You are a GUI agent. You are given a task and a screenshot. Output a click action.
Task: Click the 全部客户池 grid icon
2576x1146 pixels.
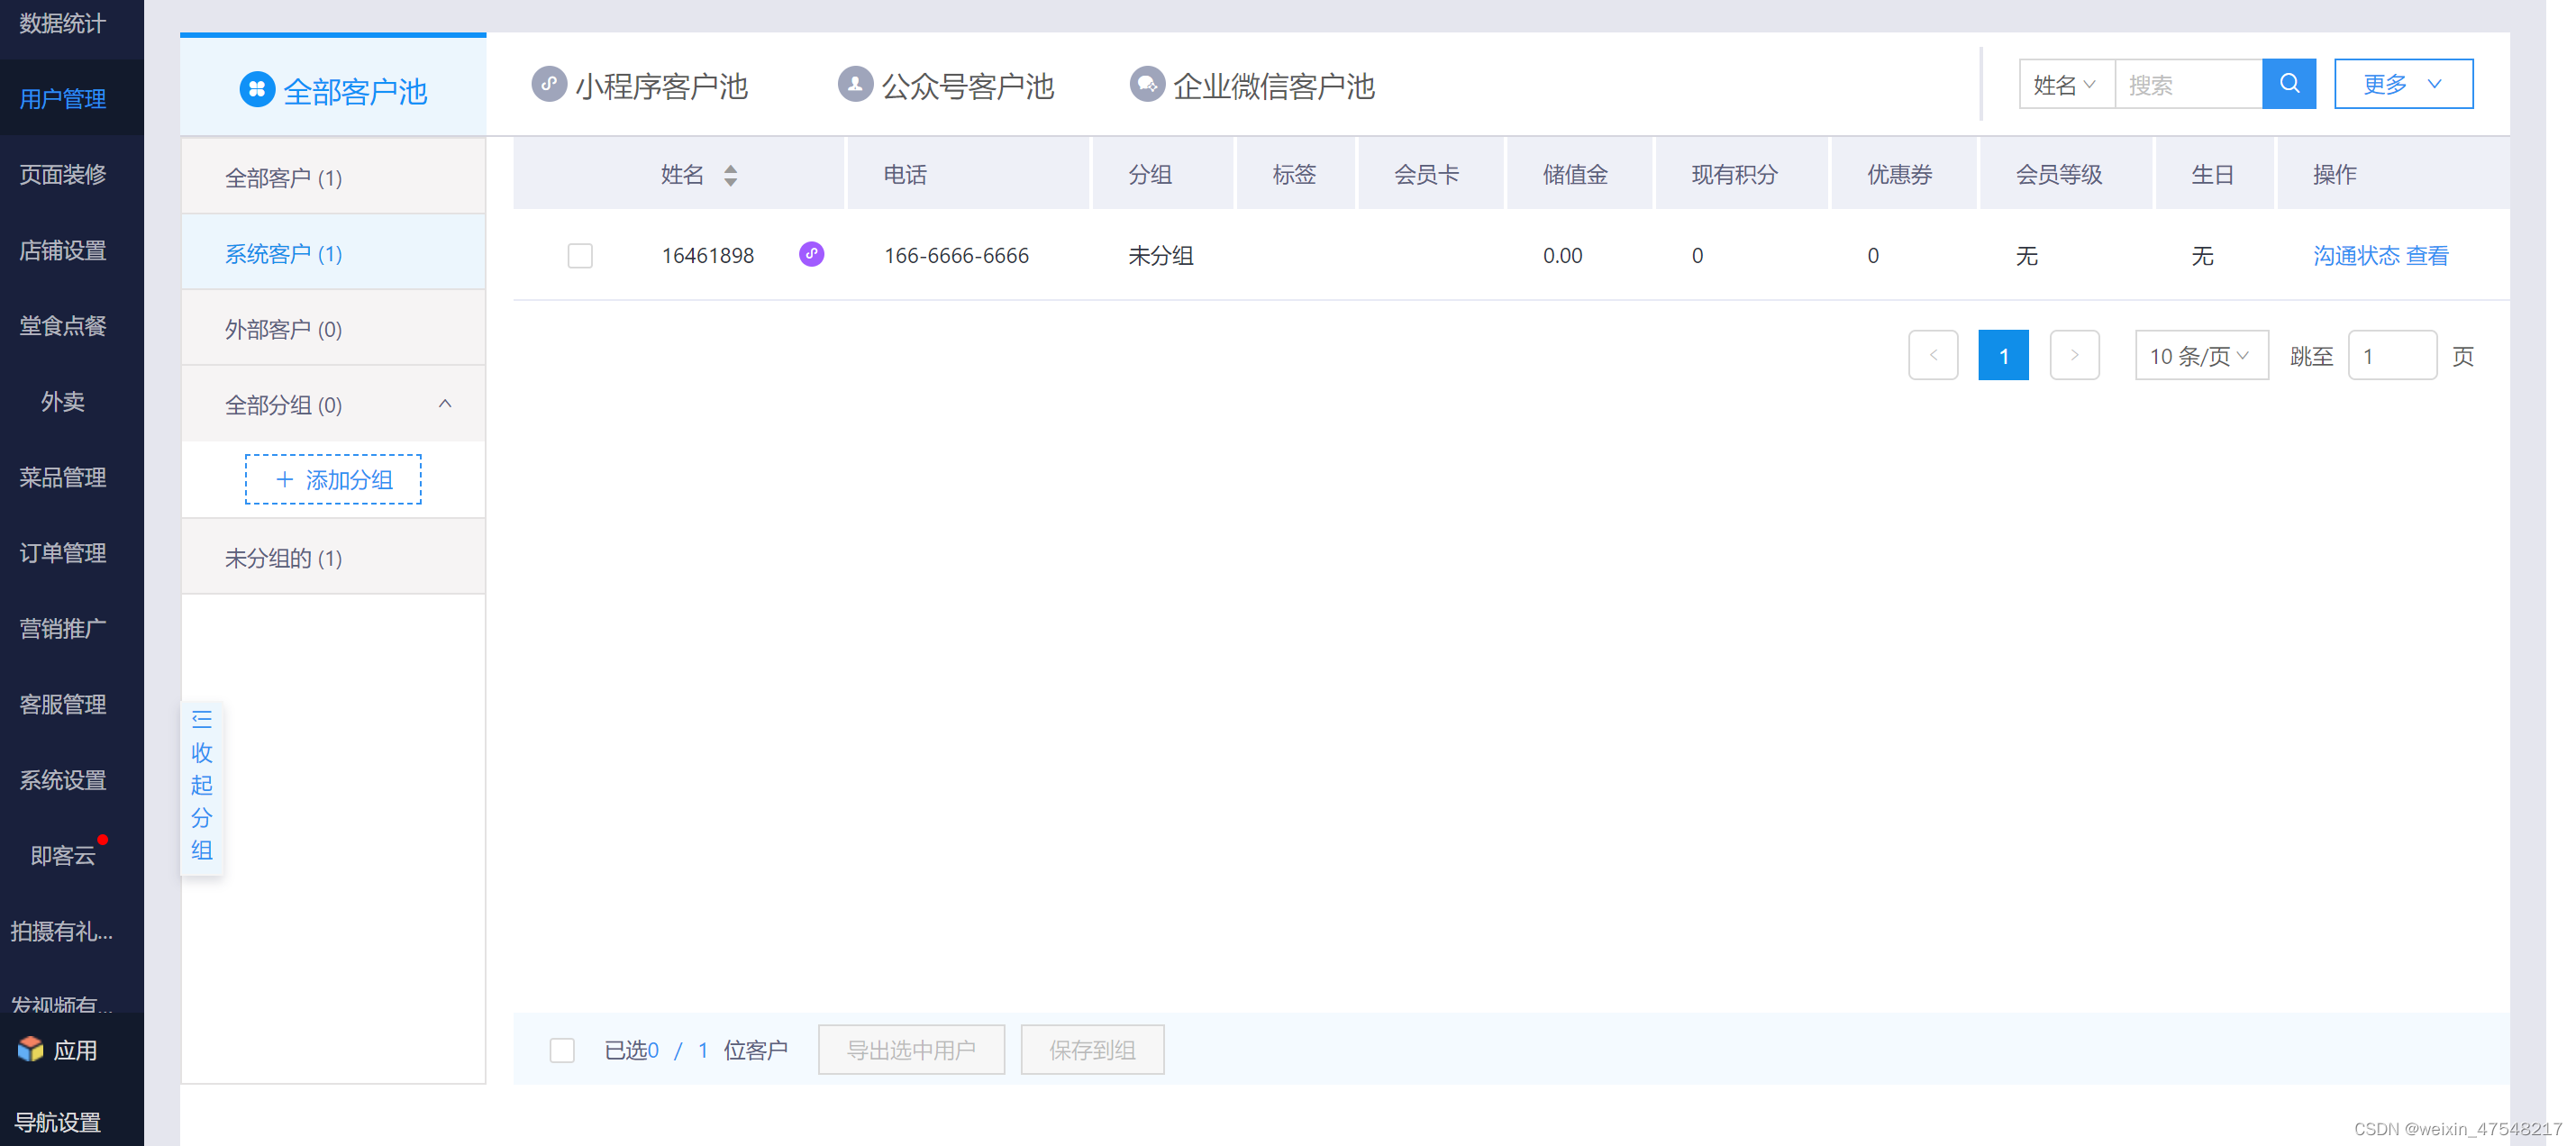click(257, 90)
